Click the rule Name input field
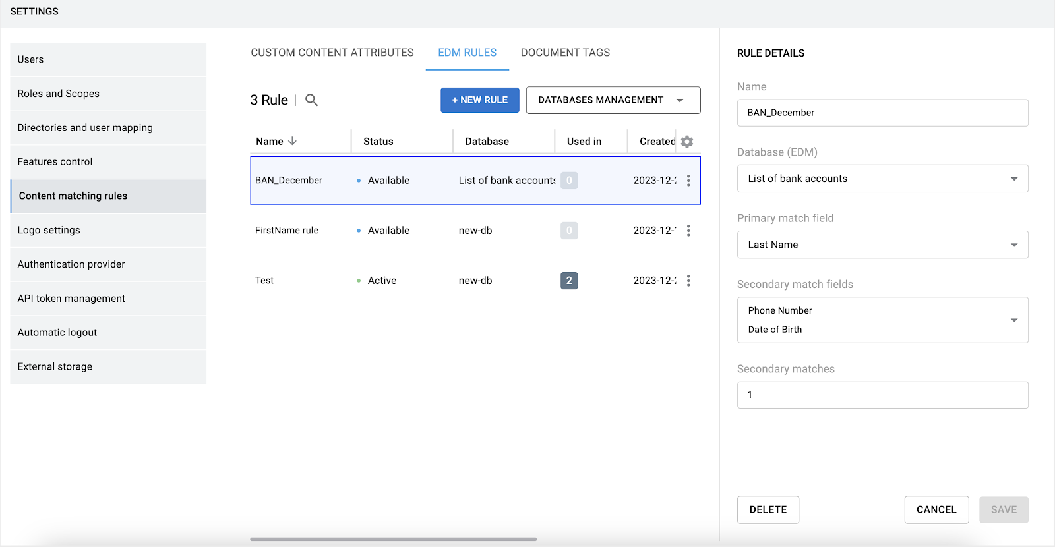 tap(882, 113)
